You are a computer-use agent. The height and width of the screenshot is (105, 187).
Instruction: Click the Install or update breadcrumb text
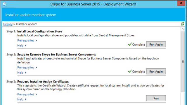(x=27, y=24)
